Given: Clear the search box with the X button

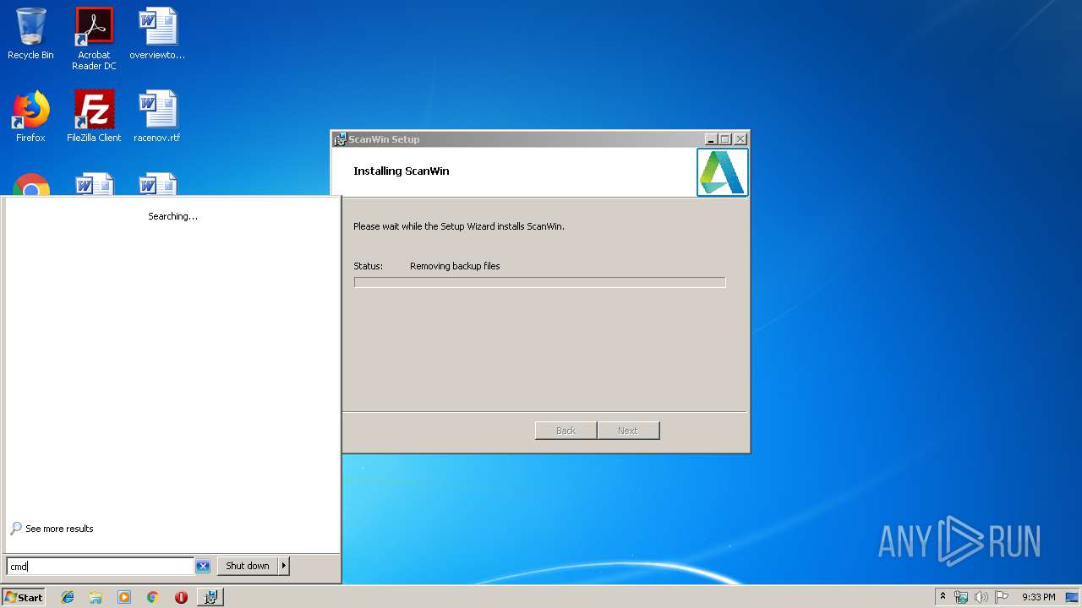Looking at the screenshot, I should click(203, 567).
